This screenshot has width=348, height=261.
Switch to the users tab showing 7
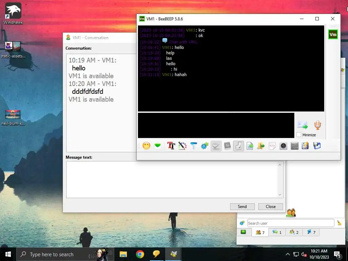click(x=260, y=232)
